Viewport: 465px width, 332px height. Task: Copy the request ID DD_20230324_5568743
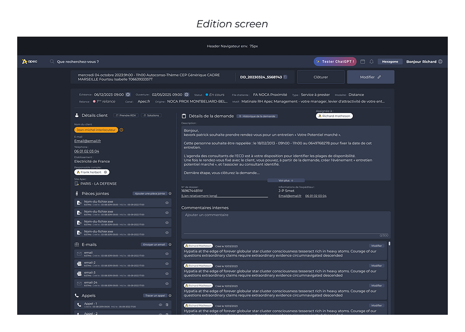285,77
